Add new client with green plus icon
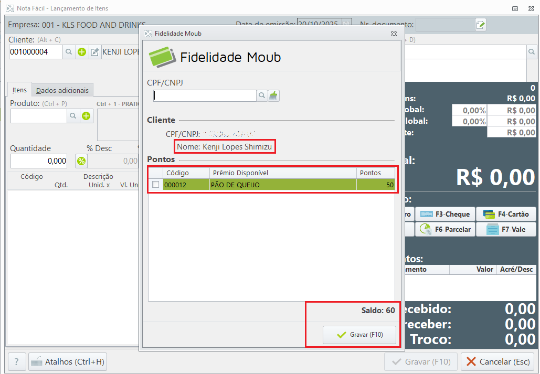Screen dimensions: 540x374 point(82,52)
